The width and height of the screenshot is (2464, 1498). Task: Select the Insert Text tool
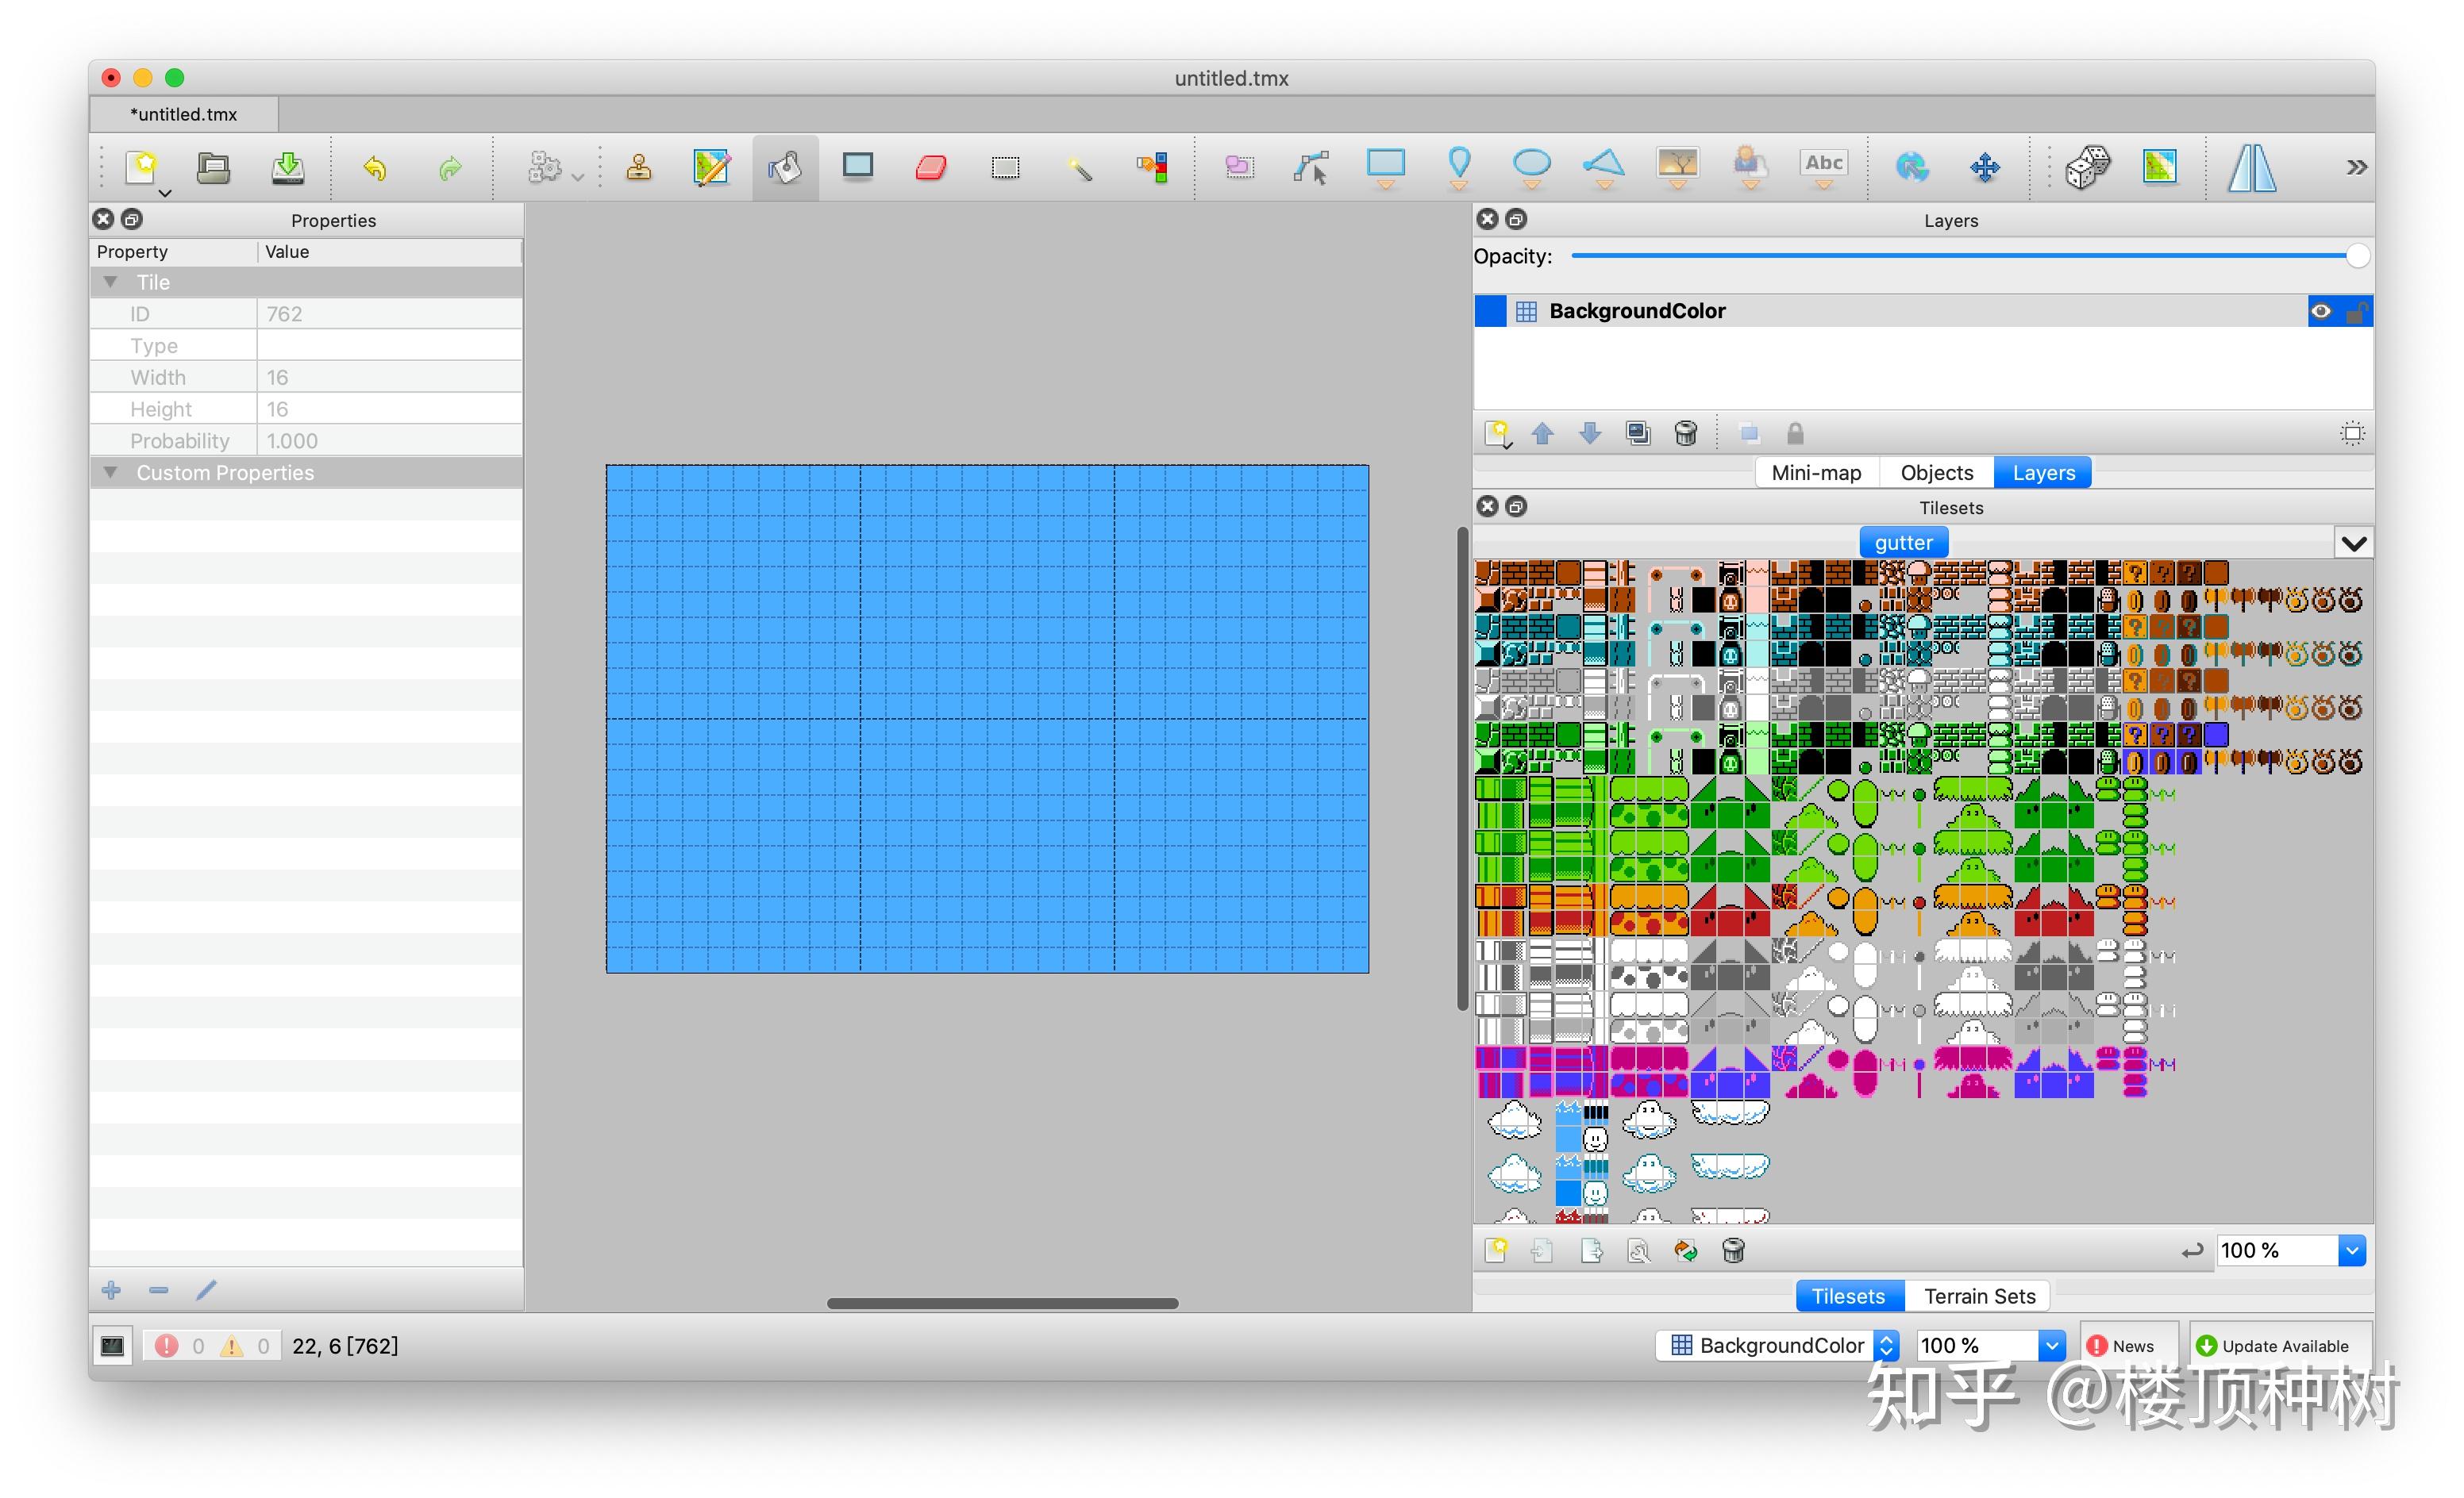pyautogui.click(x=1823, y=163)
